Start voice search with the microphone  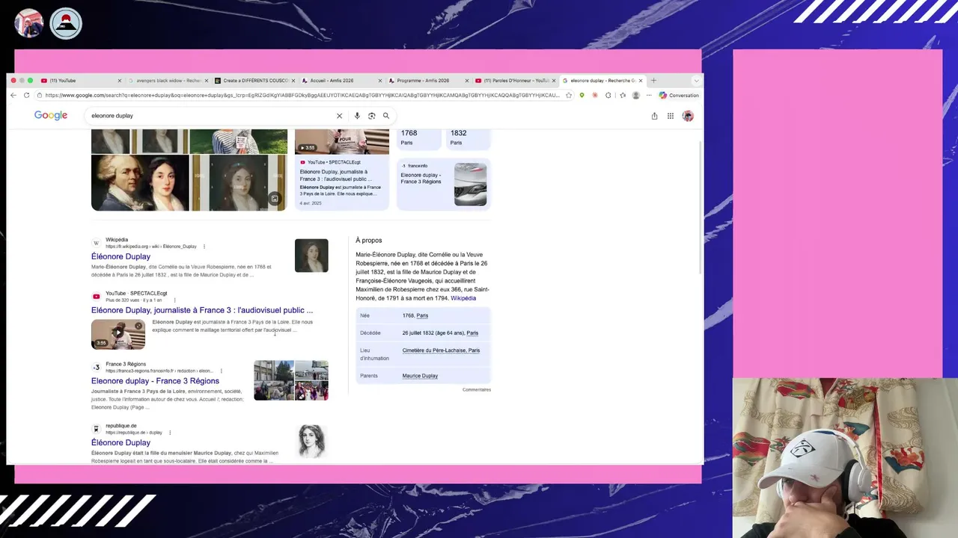[357, 116]
